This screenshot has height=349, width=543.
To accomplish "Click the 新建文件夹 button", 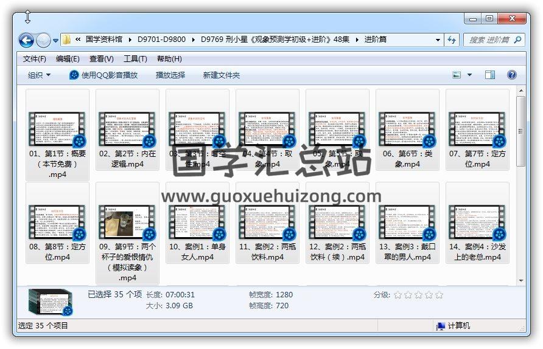I will (x=222, y=75).
